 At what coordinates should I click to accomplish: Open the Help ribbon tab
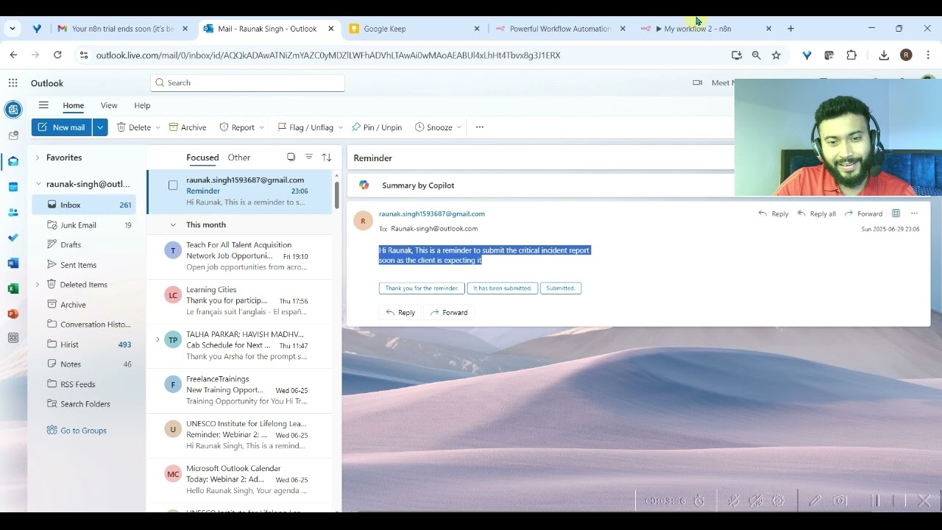[x=142, y=105]
